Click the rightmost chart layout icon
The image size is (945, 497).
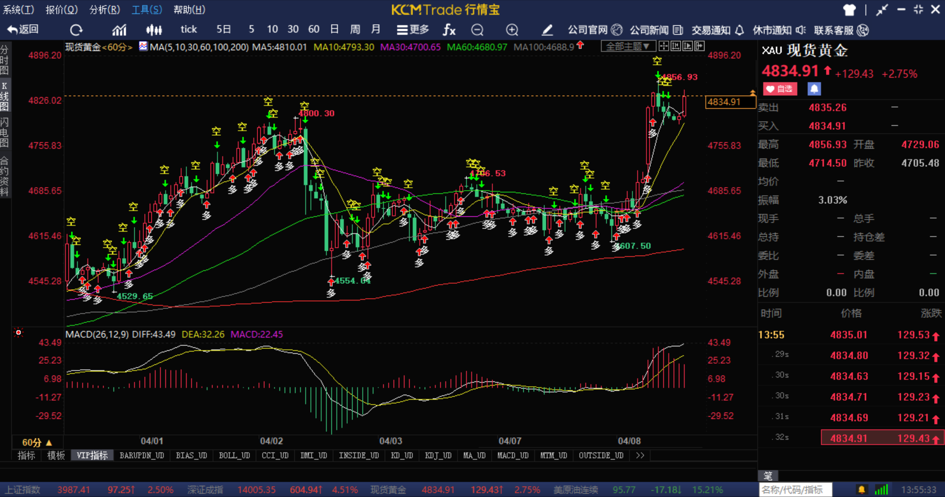point(699,46)
